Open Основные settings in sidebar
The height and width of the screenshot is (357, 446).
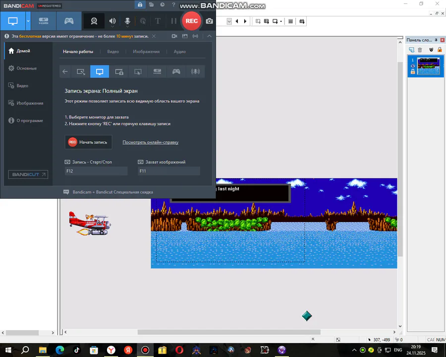pyautogui.click(x=28, y=68)
